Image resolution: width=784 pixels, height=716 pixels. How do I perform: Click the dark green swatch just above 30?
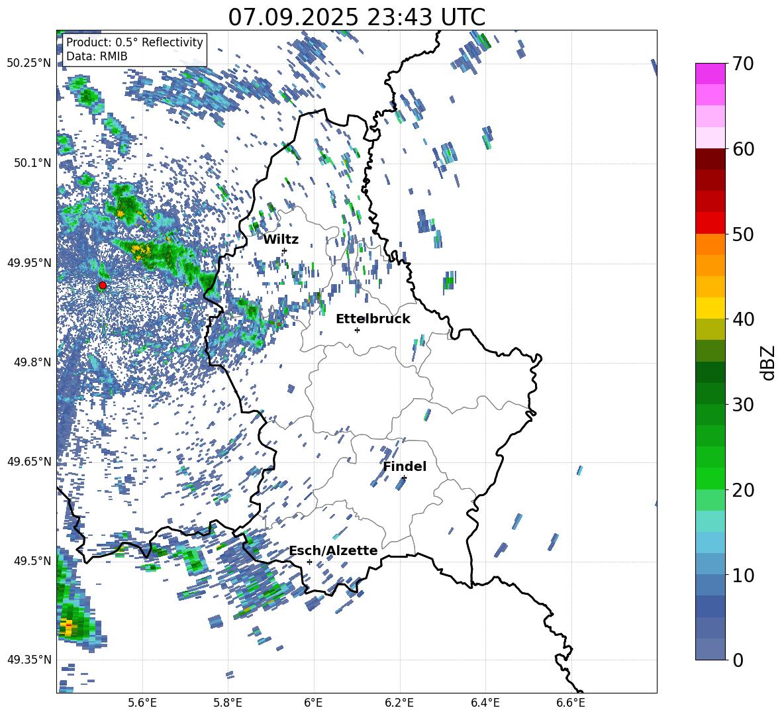(x=710, y=393)
